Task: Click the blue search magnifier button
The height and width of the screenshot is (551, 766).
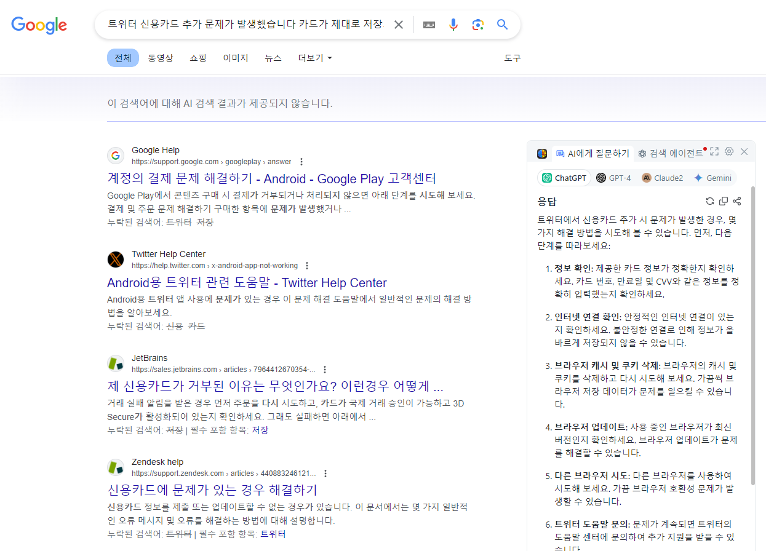Action: click(x=503, y=25)
